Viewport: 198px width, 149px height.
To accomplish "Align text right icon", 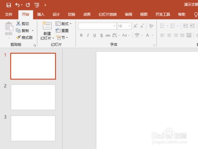I will 175,35.
